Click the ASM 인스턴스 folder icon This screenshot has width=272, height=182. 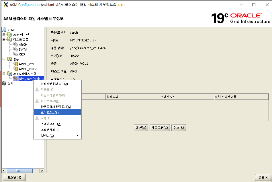10,35
